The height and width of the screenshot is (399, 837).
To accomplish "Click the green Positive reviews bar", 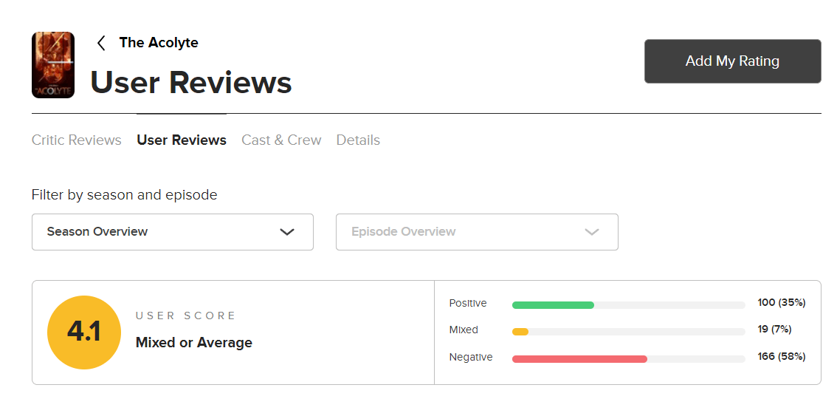I will pyautogui.click(x=553, y=304).
